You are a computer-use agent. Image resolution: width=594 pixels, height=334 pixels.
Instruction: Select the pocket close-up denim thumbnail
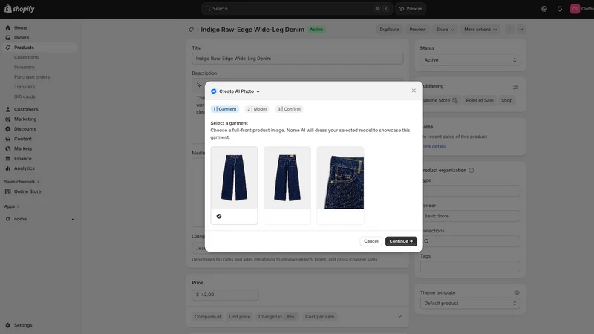point(340,186)
